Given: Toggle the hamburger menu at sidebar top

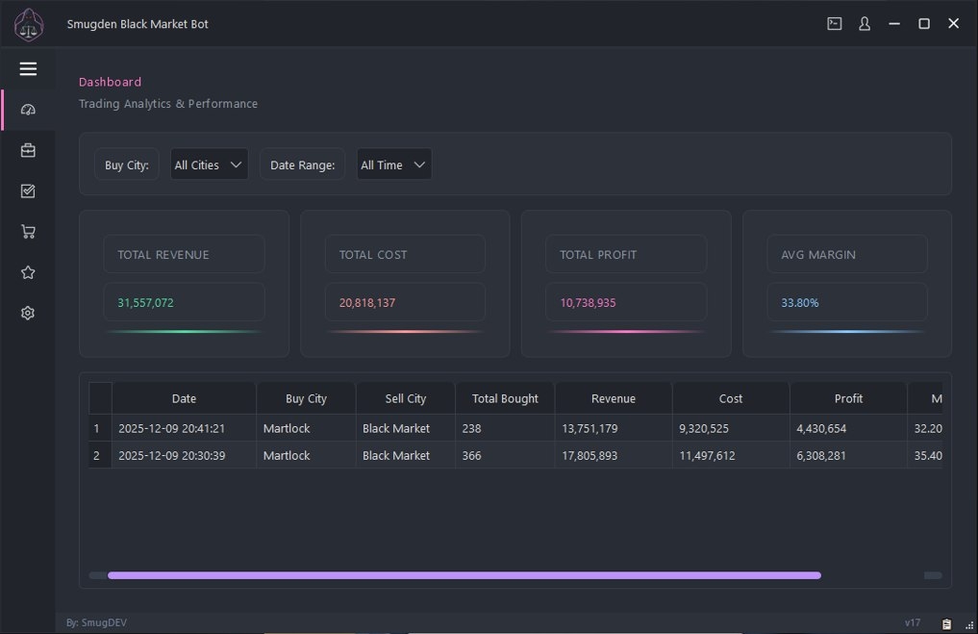Looking at the screenshot, I should 28,68.
